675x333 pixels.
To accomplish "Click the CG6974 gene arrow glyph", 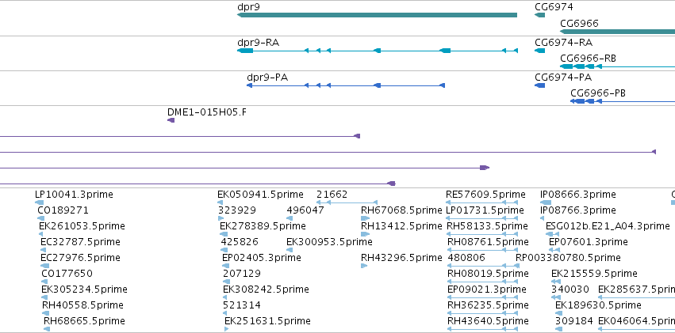I will click(540, 15).
